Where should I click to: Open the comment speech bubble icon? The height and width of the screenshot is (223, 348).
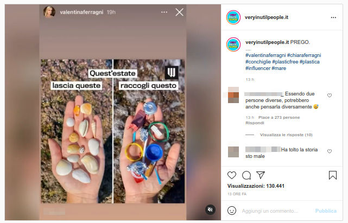coord(246,175)
